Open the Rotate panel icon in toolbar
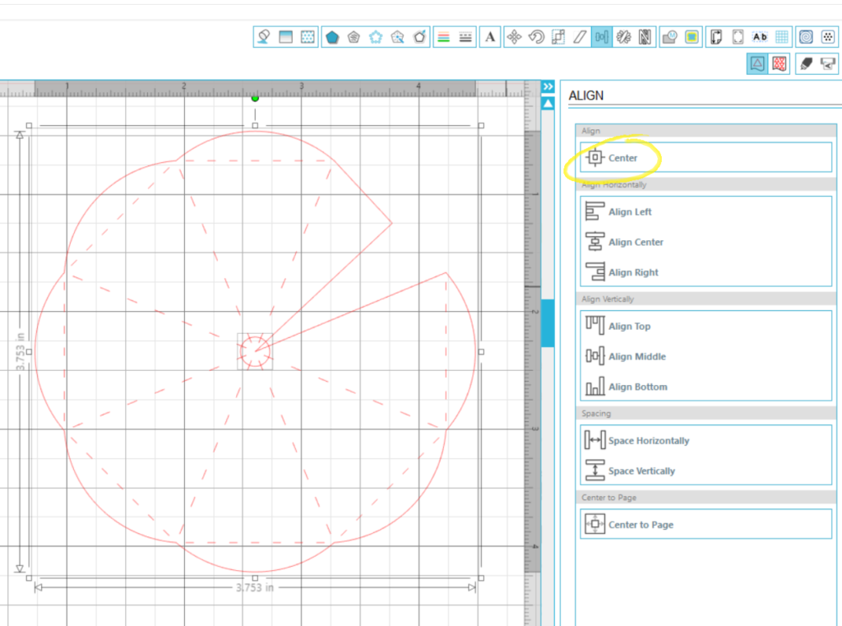This screenshot has width=842, height=626. click(x=536, y=37)
